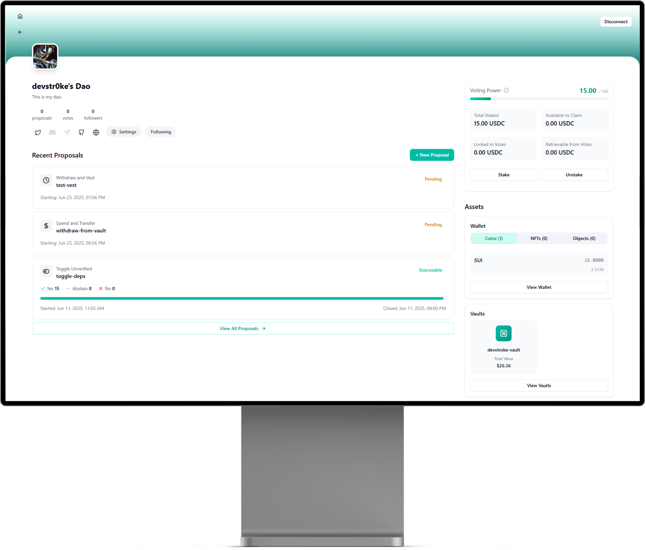Click the Voting Power info icon

(x=506, y=90)
